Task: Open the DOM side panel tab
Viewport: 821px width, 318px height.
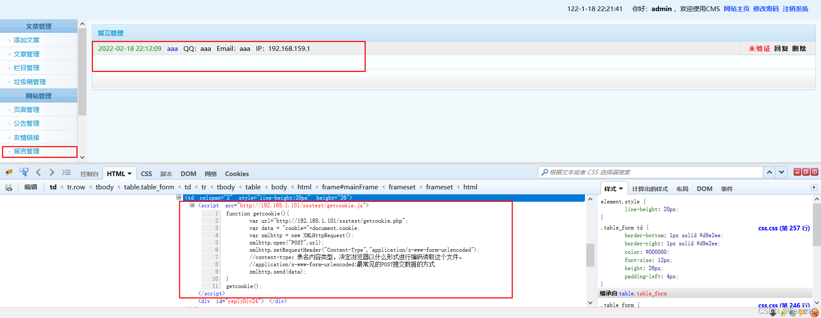Action: pos(704,189)
